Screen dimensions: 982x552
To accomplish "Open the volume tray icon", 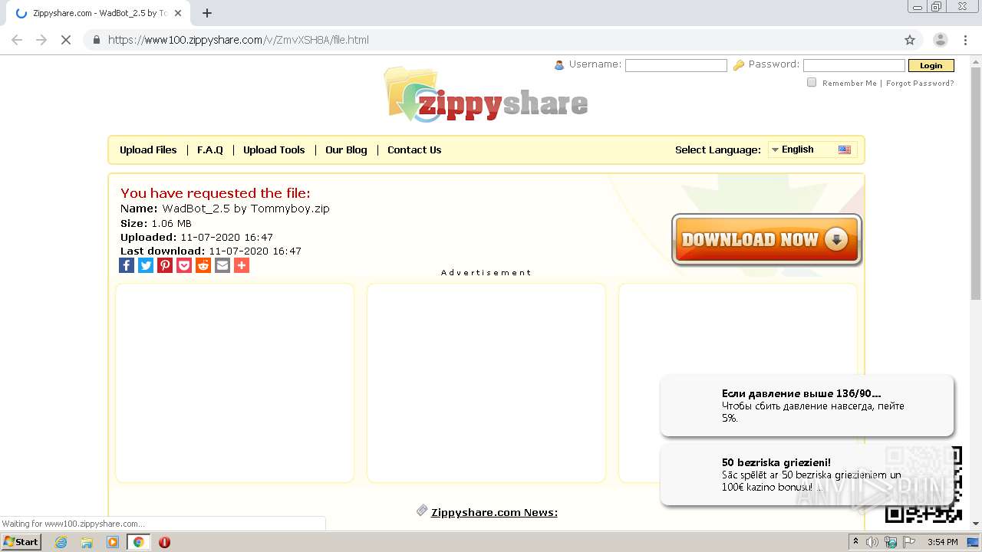I will click(x=872, y=542).
